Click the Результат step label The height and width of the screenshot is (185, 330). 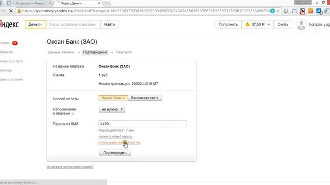(x=124, y=52)
